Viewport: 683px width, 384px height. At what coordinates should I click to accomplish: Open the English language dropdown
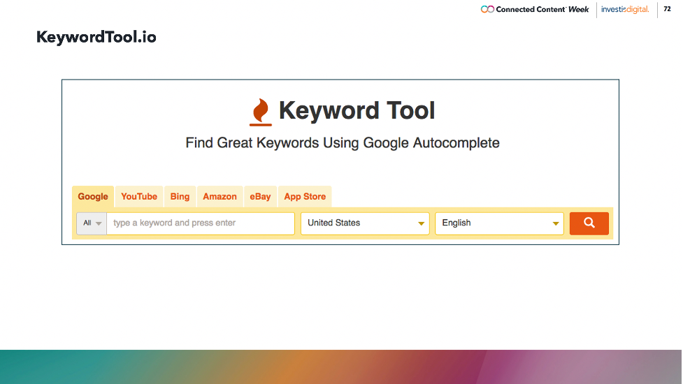tap(499, 223)
